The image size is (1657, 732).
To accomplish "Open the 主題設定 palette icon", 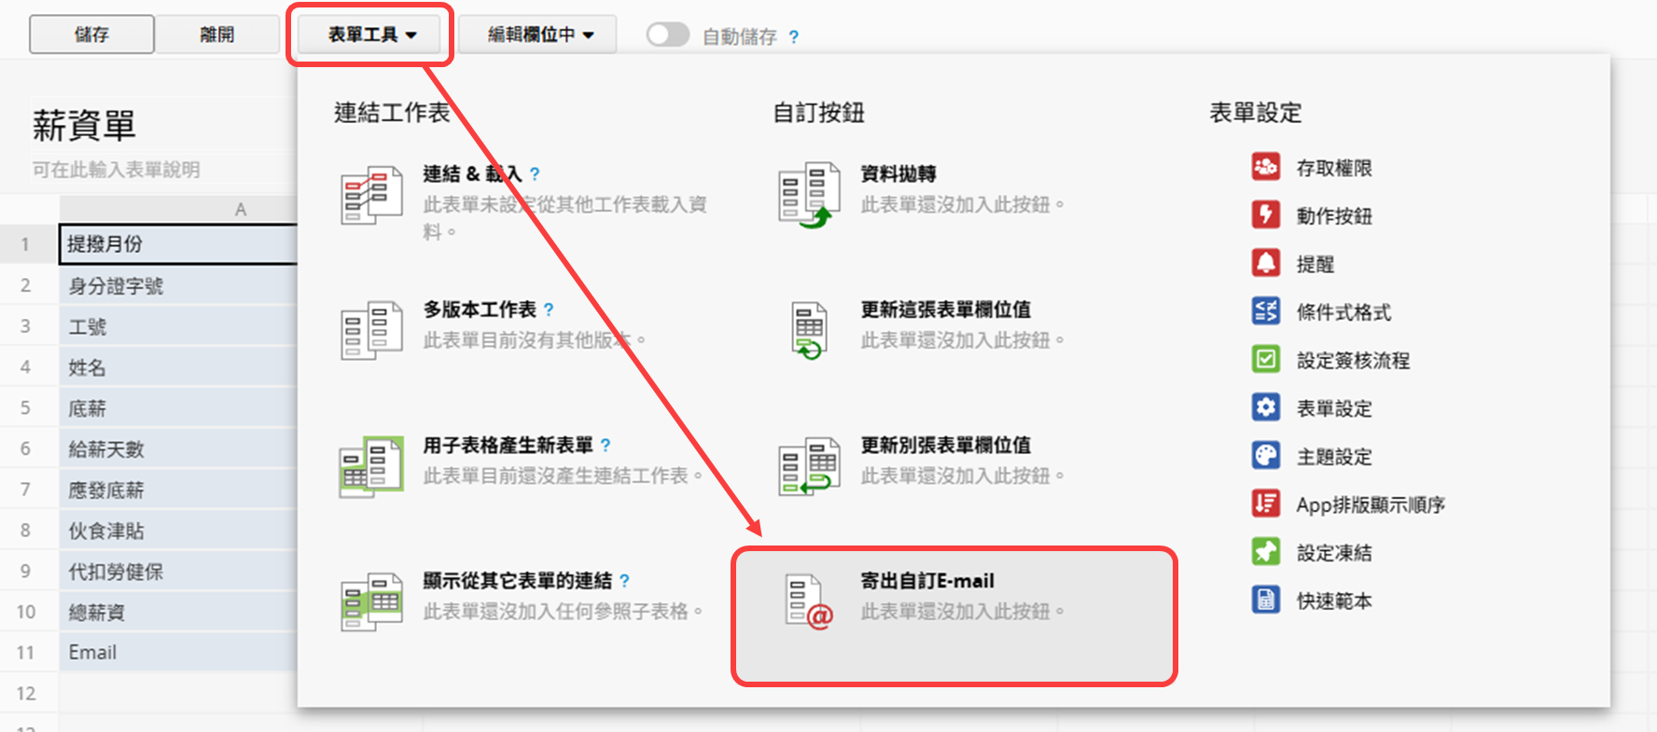I will click(1265, 456).
